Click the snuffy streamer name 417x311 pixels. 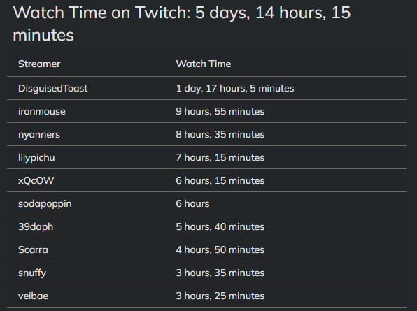[x=32, y=273]
